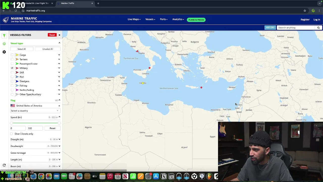Enable the Tankers checkbox
The height and width of the screenshot is (182, 323).
pyautogui.click(x=12, y=59)
